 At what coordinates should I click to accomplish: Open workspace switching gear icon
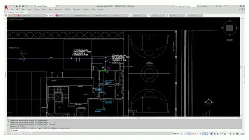(225, 134)
